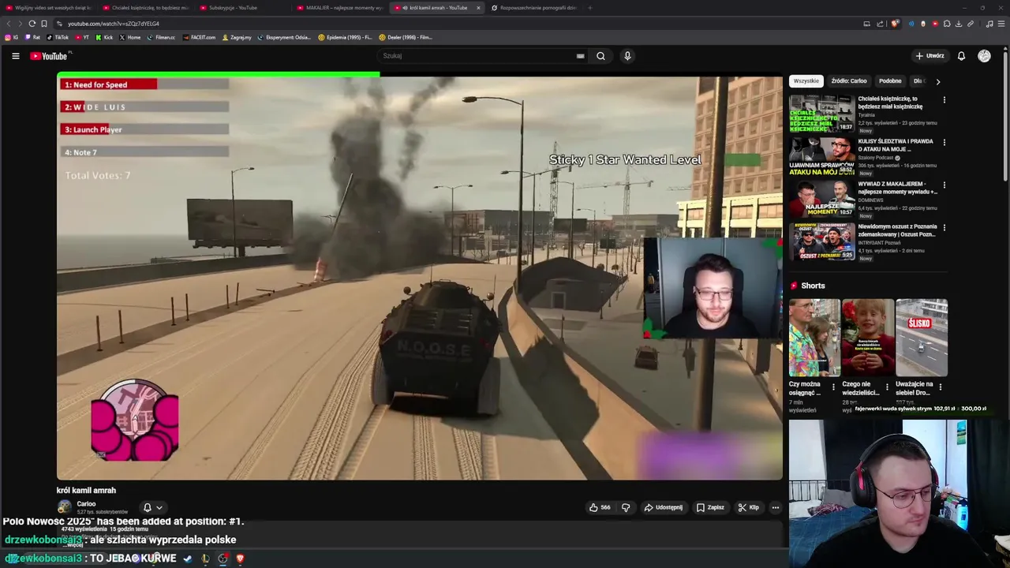Image resolution: width=1010 pixels, height=568 pixels.
Task: Open the Kick bookmark
Action: pyautogui.click(x=104, y=37)
